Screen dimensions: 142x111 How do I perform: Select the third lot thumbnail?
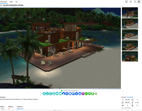130,34
